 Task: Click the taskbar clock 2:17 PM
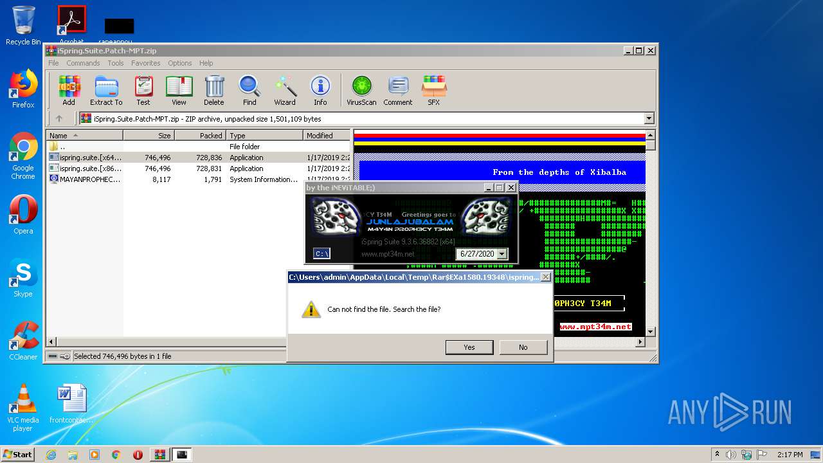click(790, 455)
